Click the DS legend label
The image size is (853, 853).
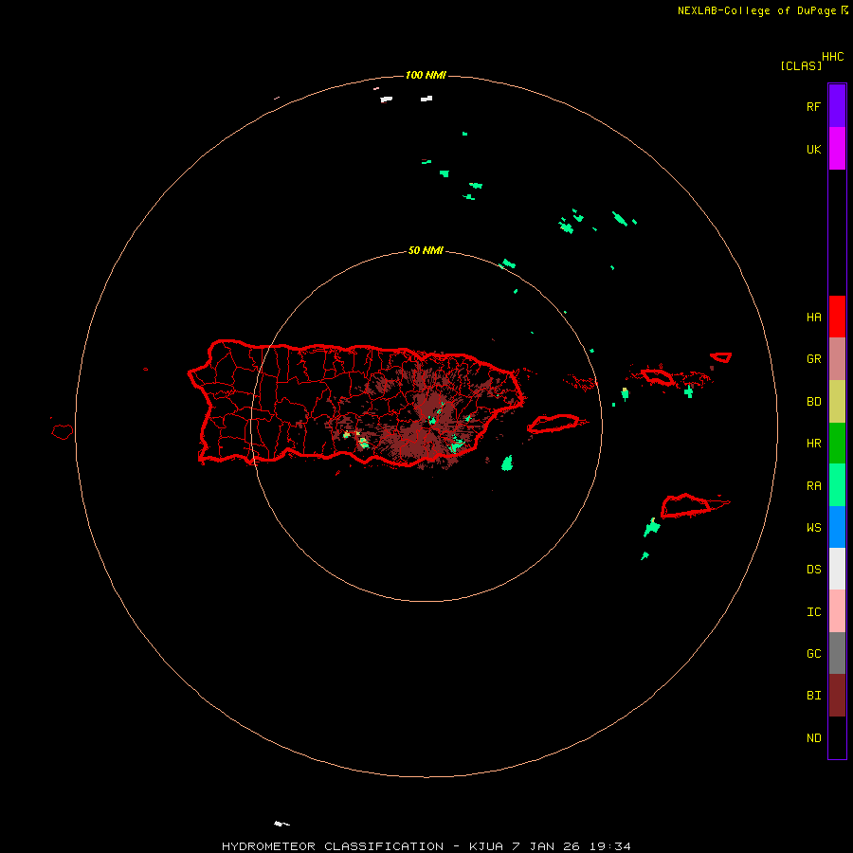813,570
